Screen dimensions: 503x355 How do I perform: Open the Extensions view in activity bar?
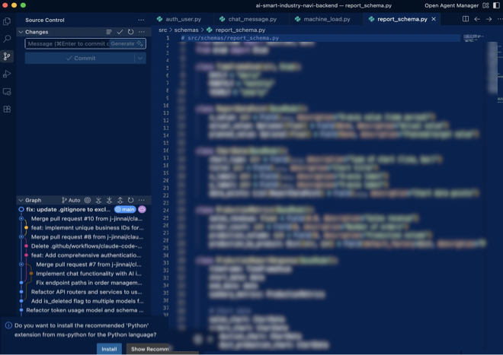tap(8, 109)
